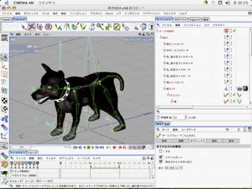Click the red record keyframe button
252x189 pixels.
tap(114, 147)
